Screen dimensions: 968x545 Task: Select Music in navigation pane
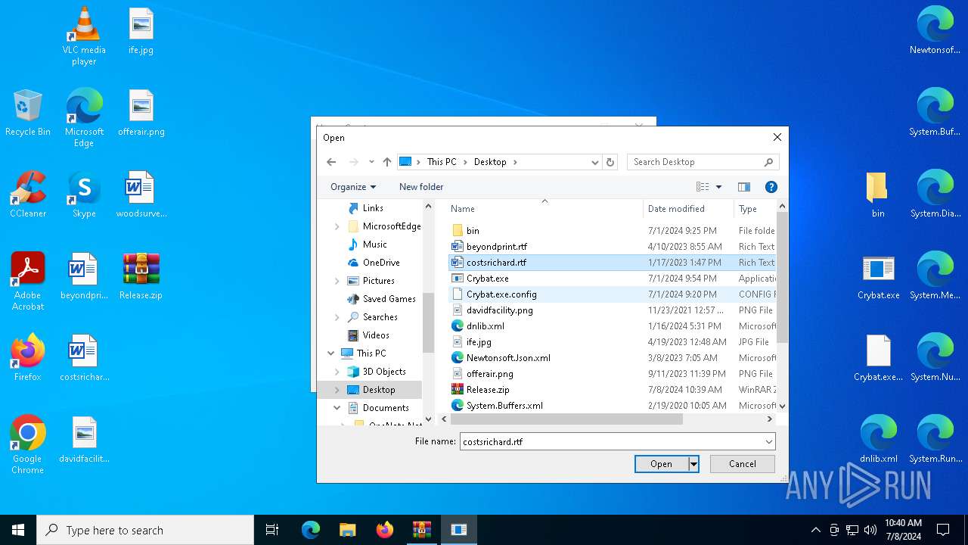[x=374, y=244]
